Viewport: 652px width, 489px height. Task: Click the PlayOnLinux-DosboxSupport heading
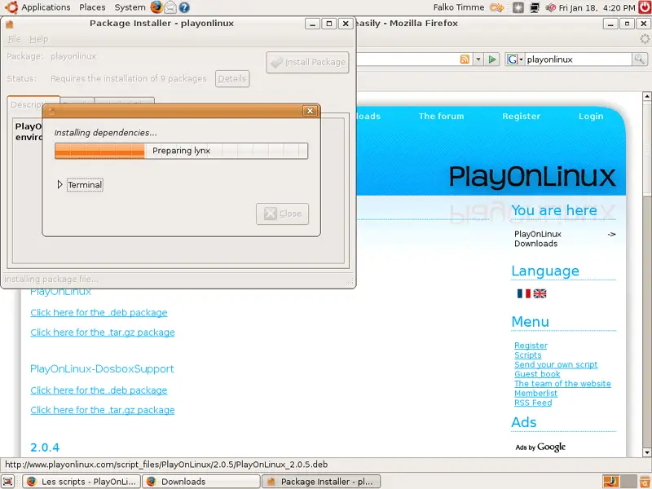102,369
